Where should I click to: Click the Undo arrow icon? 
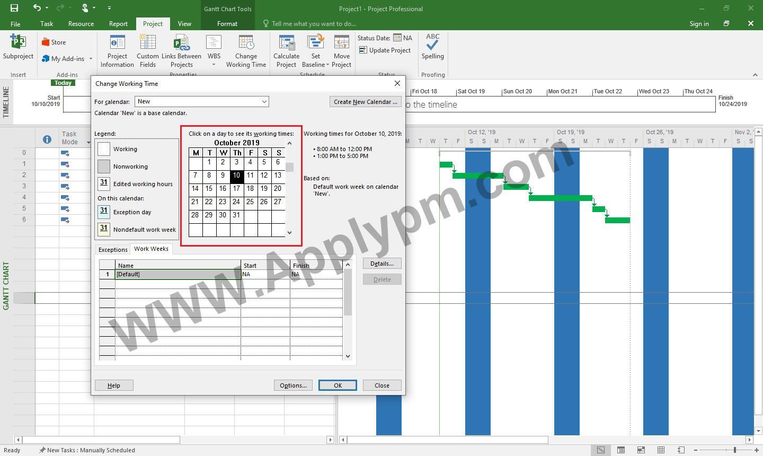37,8
